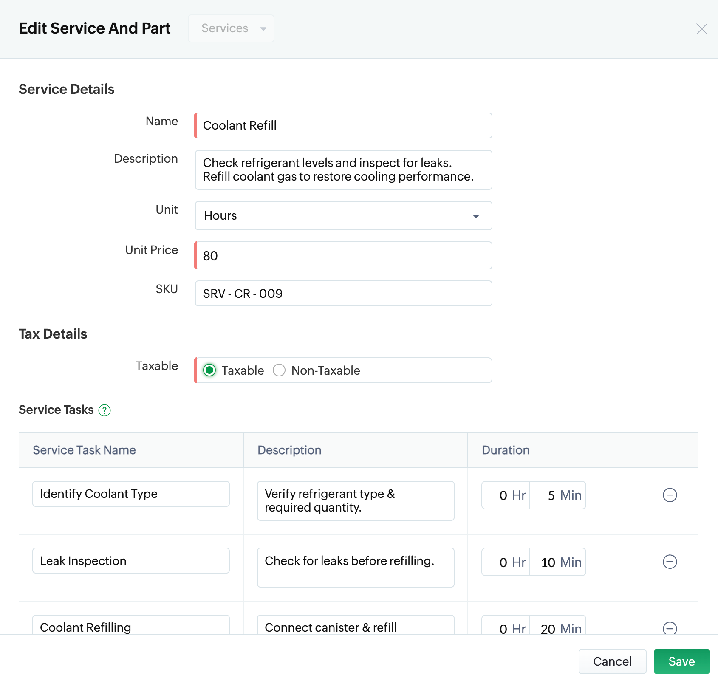Click the Identify Coolant Type description box
This screenshot has width=718, height=684.
(356, 501)
